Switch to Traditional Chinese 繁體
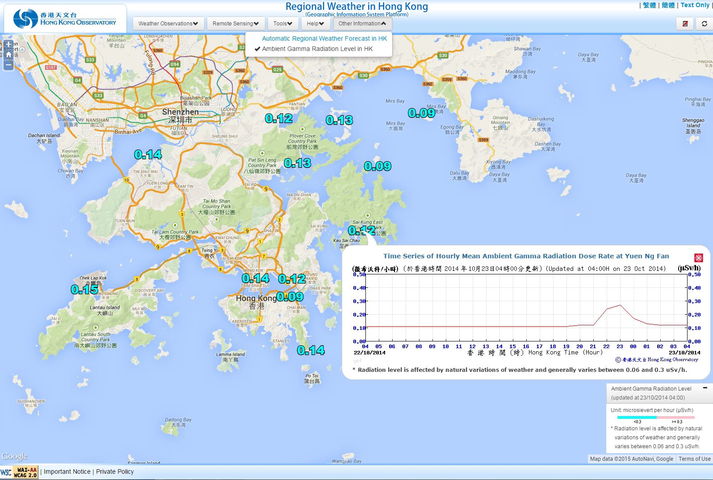This screenshot has height=480, width=713. 650,5
